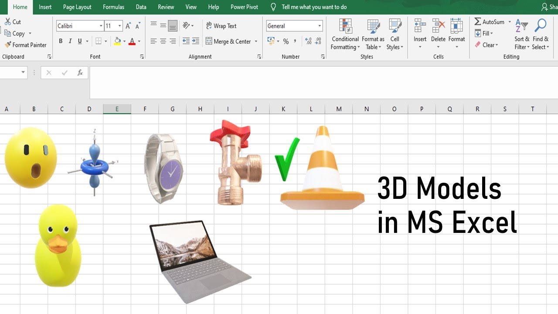Open the Formulas tab
This screenshot has height=314, width=558.
[x=113, y=7]
